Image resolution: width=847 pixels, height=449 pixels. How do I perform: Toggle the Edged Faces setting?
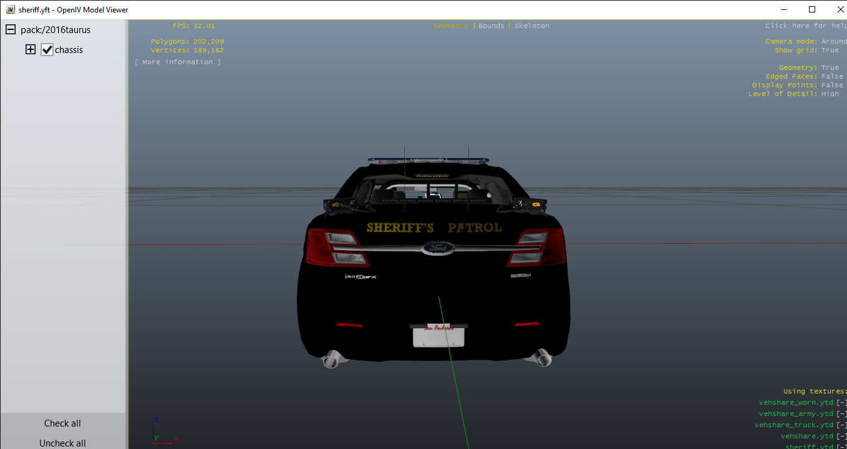coord(831,77)
